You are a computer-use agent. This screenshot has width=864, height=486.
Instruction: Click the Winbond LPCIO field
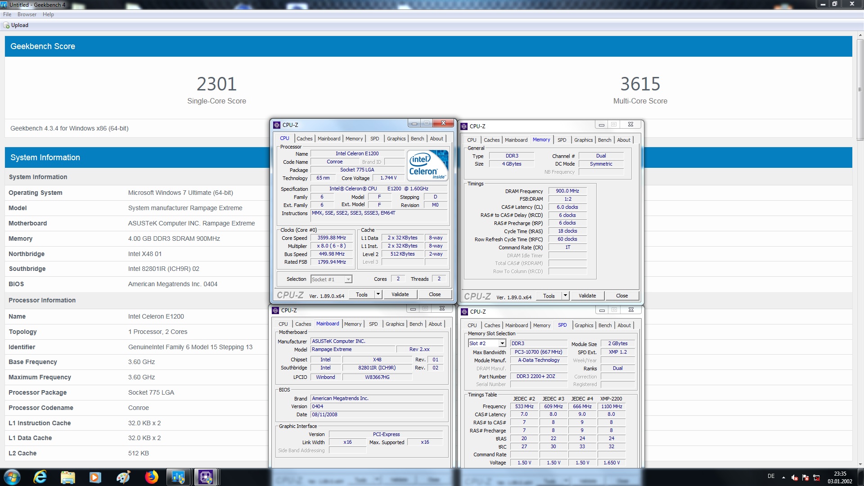(325, 378)
